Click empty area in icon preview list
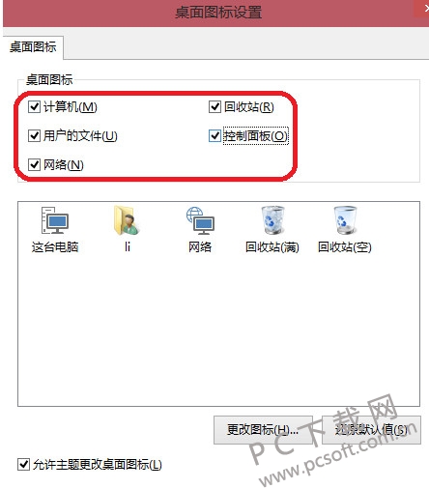The image size is (429, 489). [219, 331]
